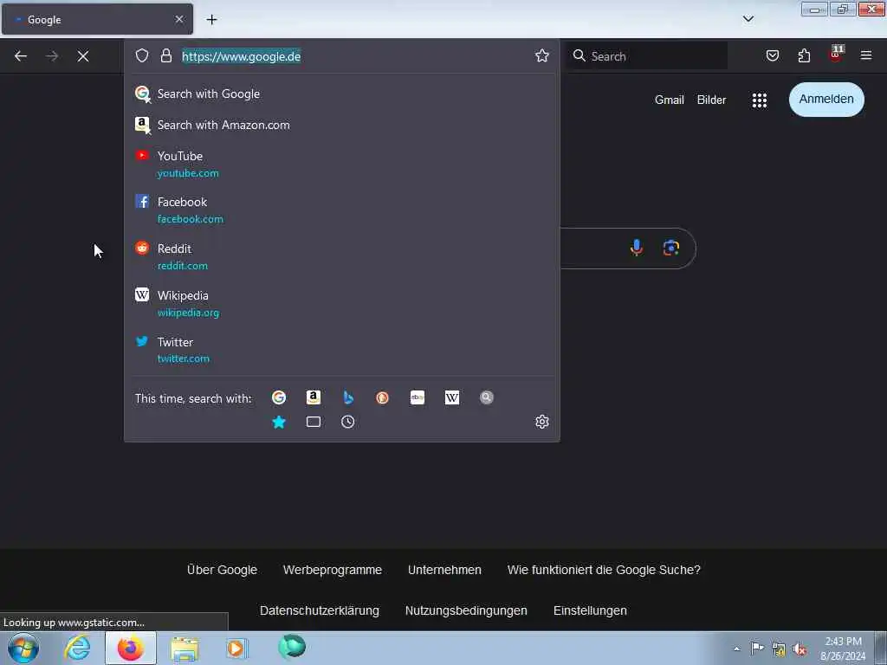887x665 pixels.
Task: Choose Search with Google suggestion
Action: pos(341,94)
